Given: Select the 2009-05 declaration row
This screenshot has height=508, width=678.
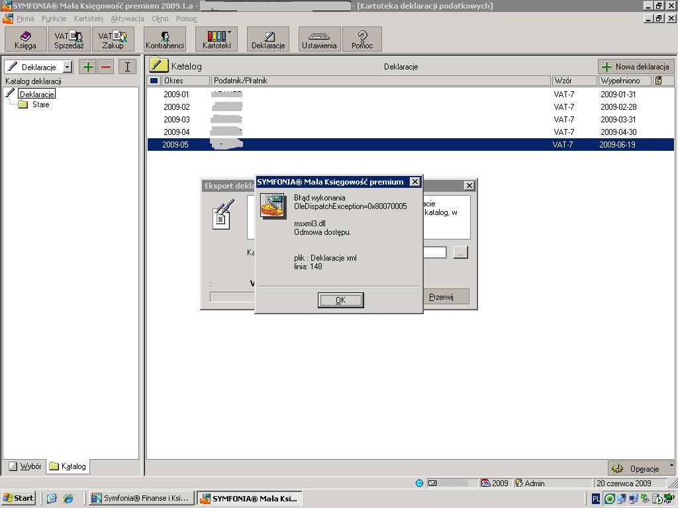Looking at the screenshot, I should coord(411,145).
